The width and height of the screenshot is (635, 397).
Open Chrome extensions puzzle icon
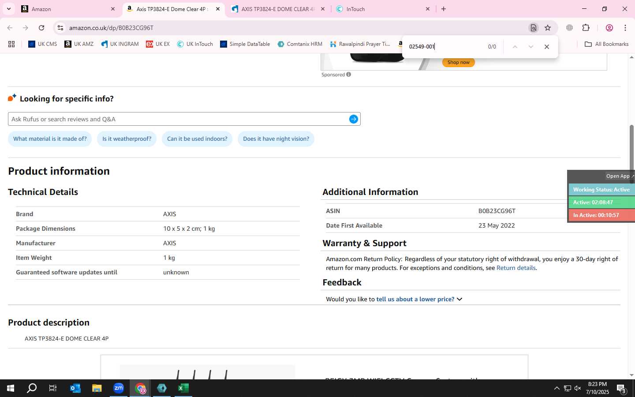pyautogui.click(x=586, y=28)
